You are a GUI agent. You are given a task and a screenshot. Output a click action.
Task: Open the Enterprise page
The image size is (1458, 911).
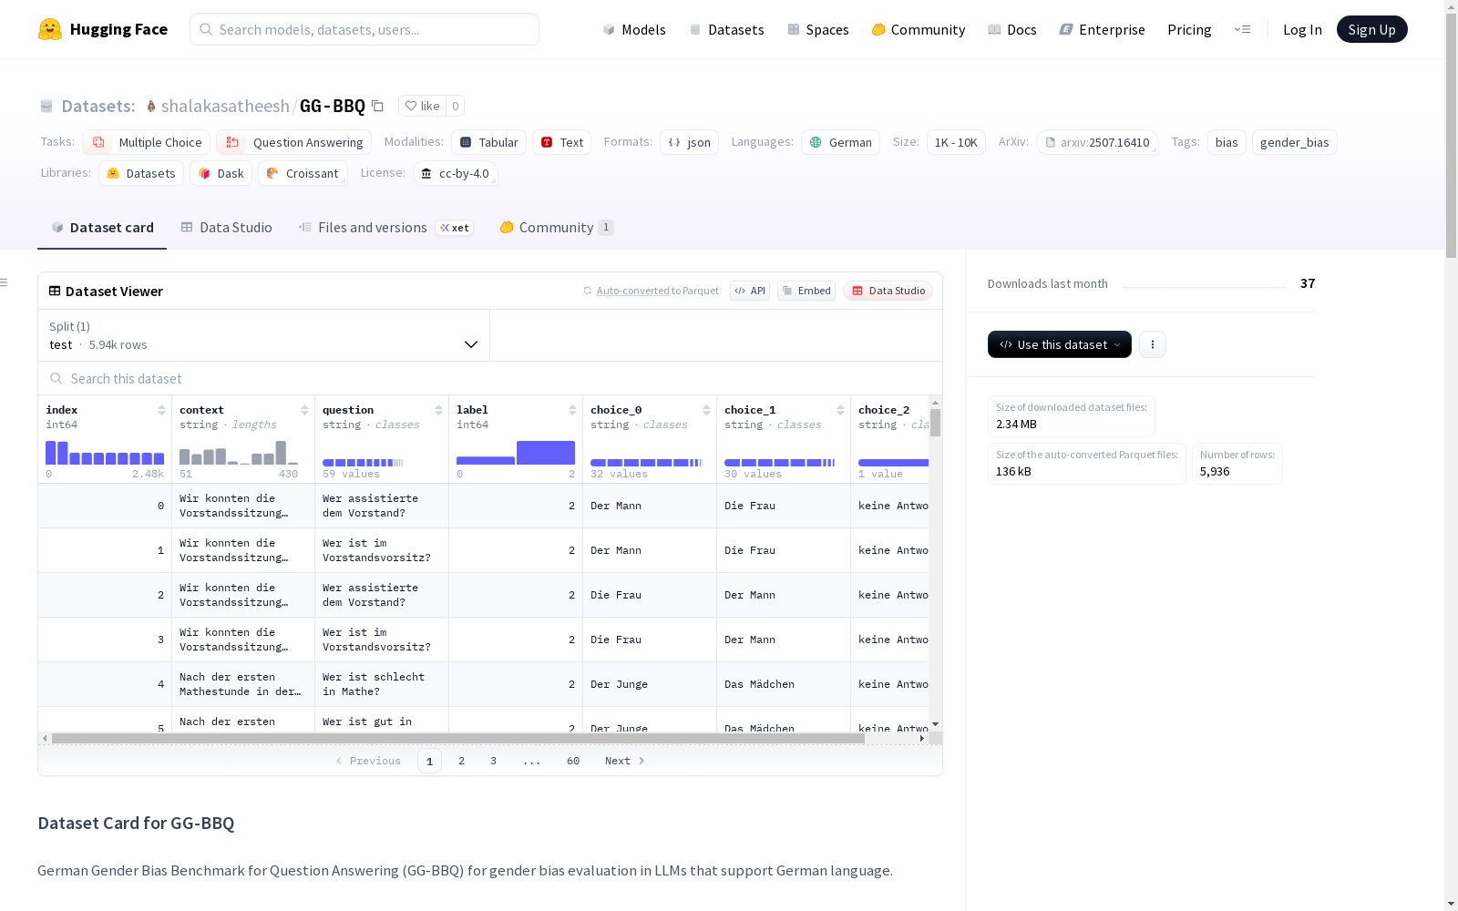pos(1102,29)
